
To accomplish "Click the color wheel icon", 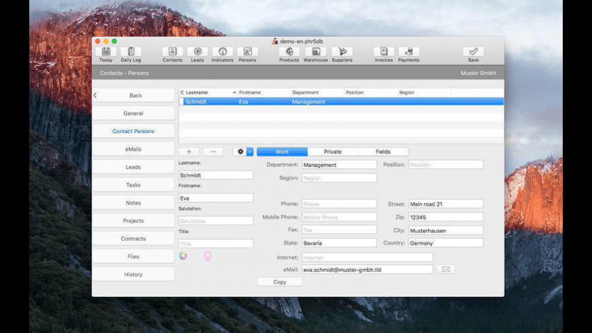I will (x=183, y=256).
